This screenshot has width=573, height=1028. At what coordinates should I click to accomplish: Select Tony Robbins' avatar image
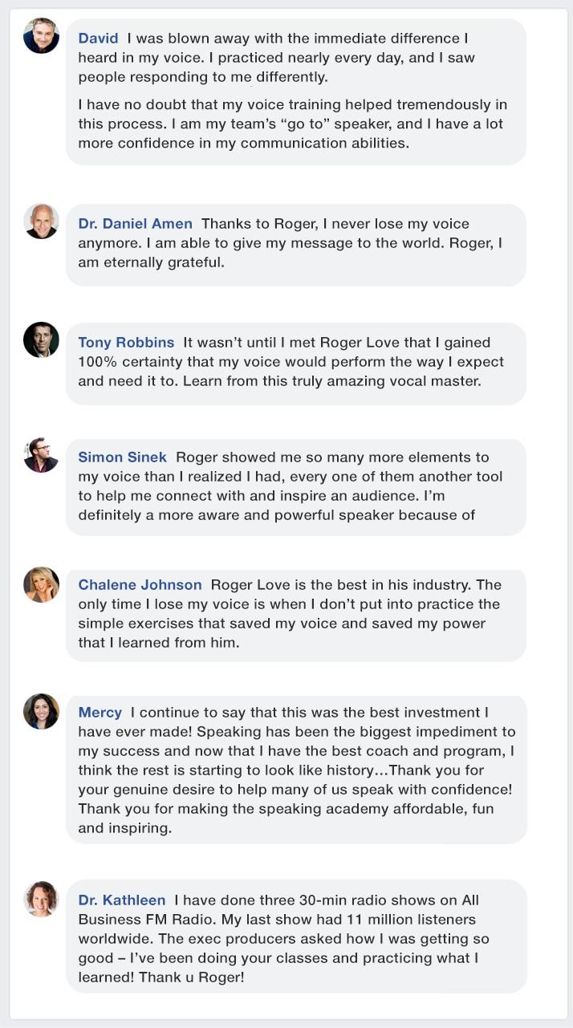41,340
